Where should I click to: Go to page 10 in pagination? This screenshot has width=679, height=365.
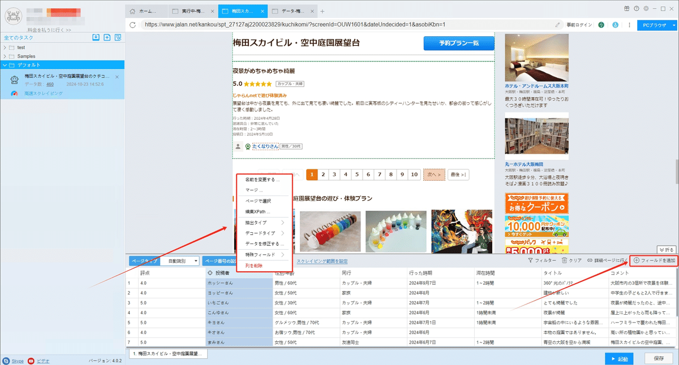pyautogui.click(x=414, y=175)
